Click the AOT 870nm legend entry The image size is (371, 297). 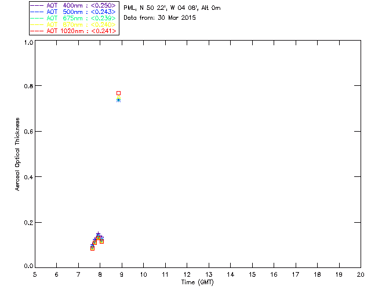pos(73,24)
